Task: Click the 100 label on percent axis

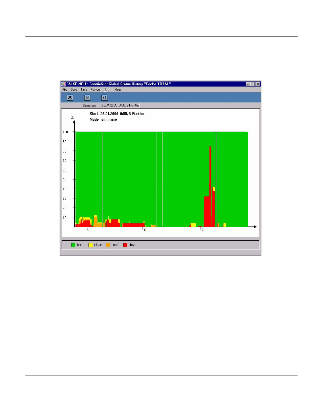Action: (x=65, y=132)
